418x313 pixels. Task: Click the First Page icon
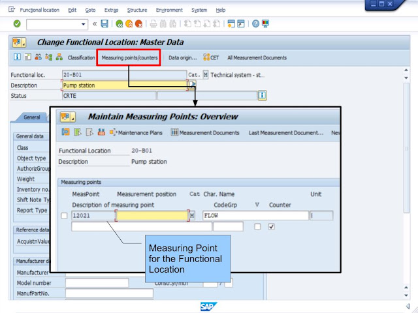[x=187, y=24]
